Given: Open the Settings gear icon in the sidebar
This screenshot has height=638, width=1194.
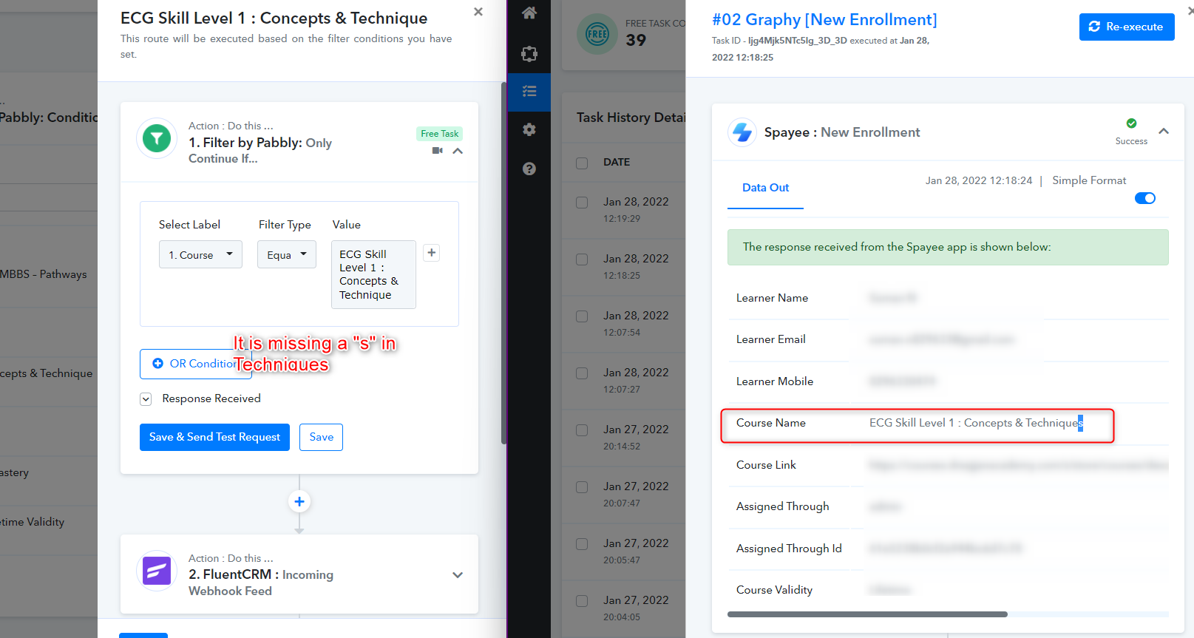Looking at the screenshot, I should coord(529,129).
